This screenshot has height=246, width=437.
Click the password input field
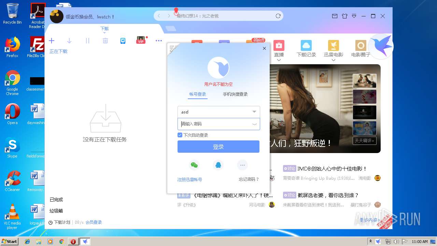pyautogui.click(x=218, y=124)
